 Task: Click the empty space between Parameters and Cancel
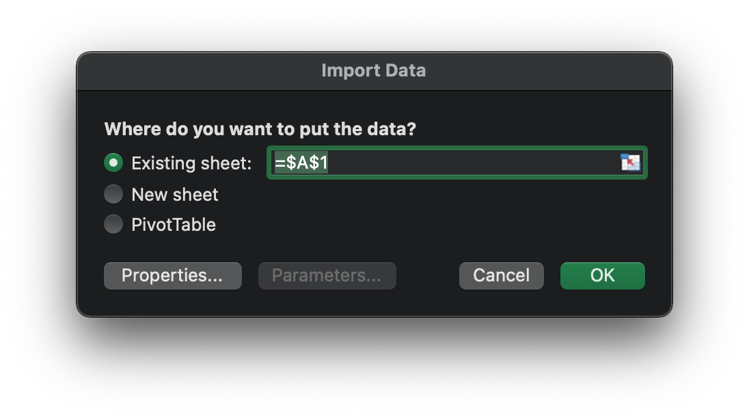tap(428, 276)
